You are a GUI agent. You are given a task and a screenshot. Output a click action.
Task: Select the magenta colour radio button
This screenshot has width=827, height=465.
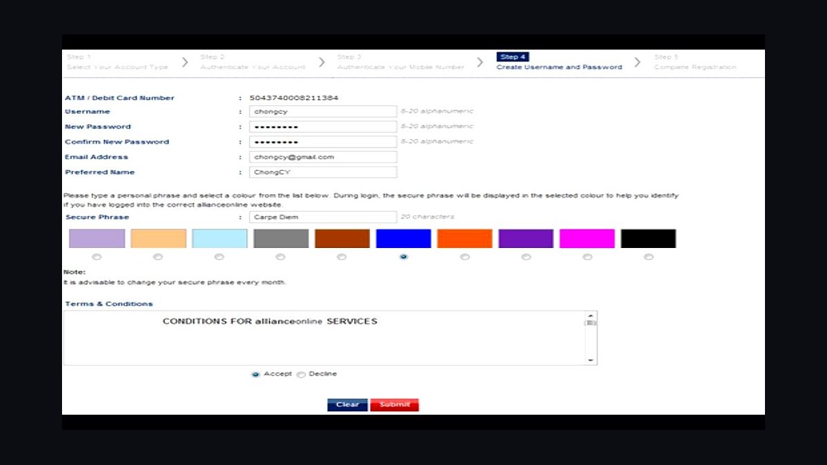[x=587, y=257]
